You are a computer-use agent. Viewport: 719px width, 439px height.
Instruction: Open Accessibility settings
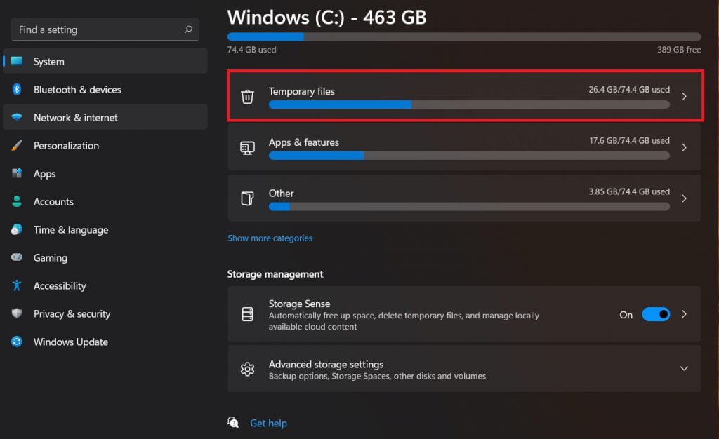[105, 285]
